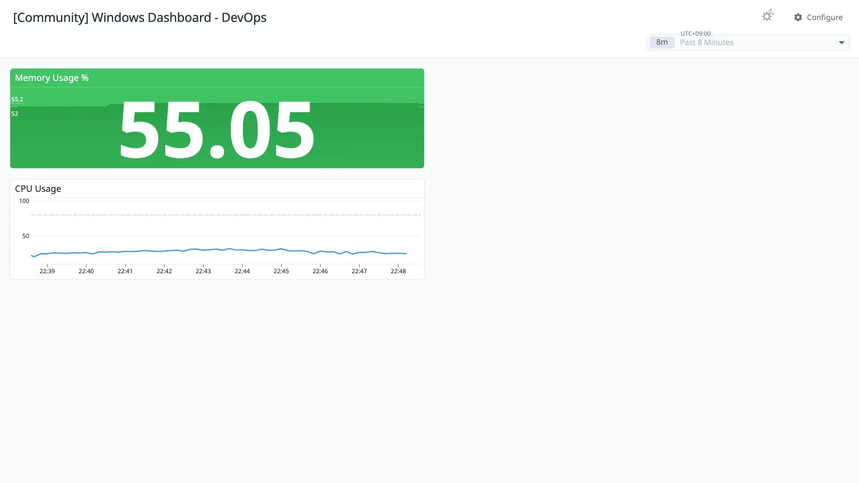The width and height of the screenshot is (859, 483).
Task: Click the red dashed threshold line in CPU chart
Action: (x=226, y=215)
